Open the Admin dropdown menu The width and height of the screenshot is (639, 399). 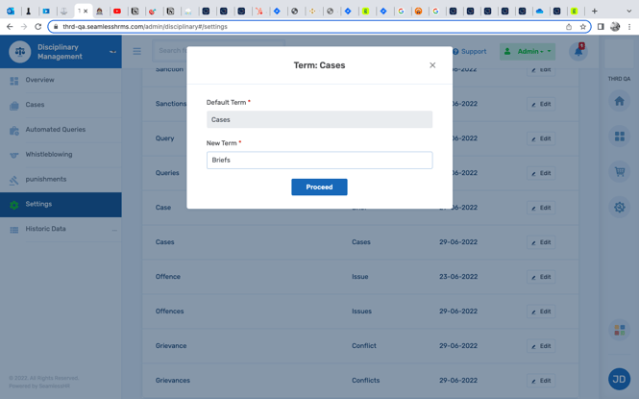[528, 52]
